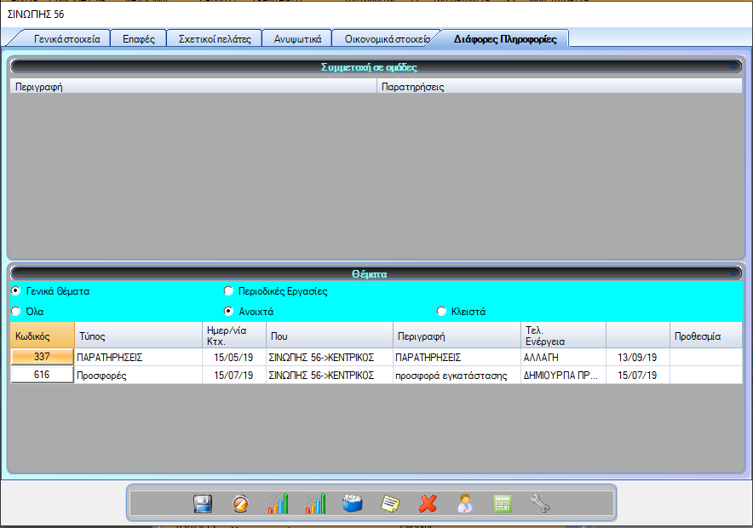753x528 pixels.
Task: Select the Γενικά Θέματα radio button
Action: click(15, 291)
